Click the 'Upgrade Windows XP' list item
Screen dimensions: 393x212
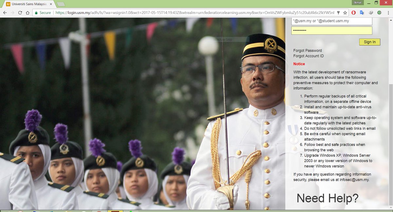338,161
